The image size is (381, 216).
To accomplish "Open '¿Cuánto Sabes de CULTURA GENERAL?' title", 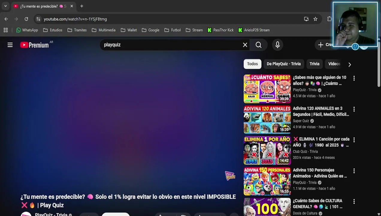I will (x=317, y=204).
